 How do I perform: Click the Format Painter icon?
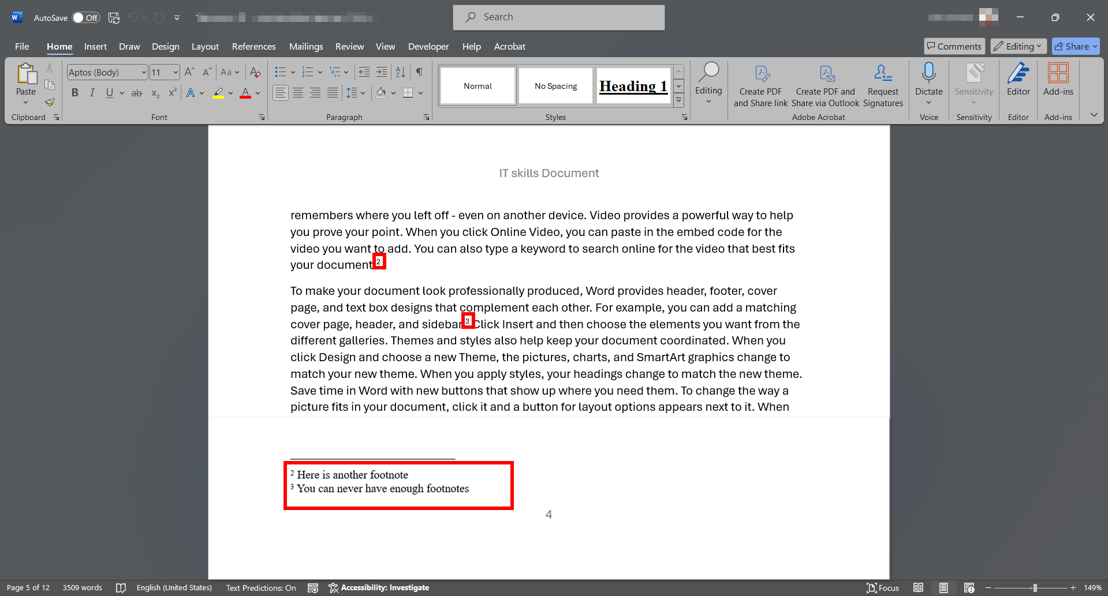(x=50, y=102)
